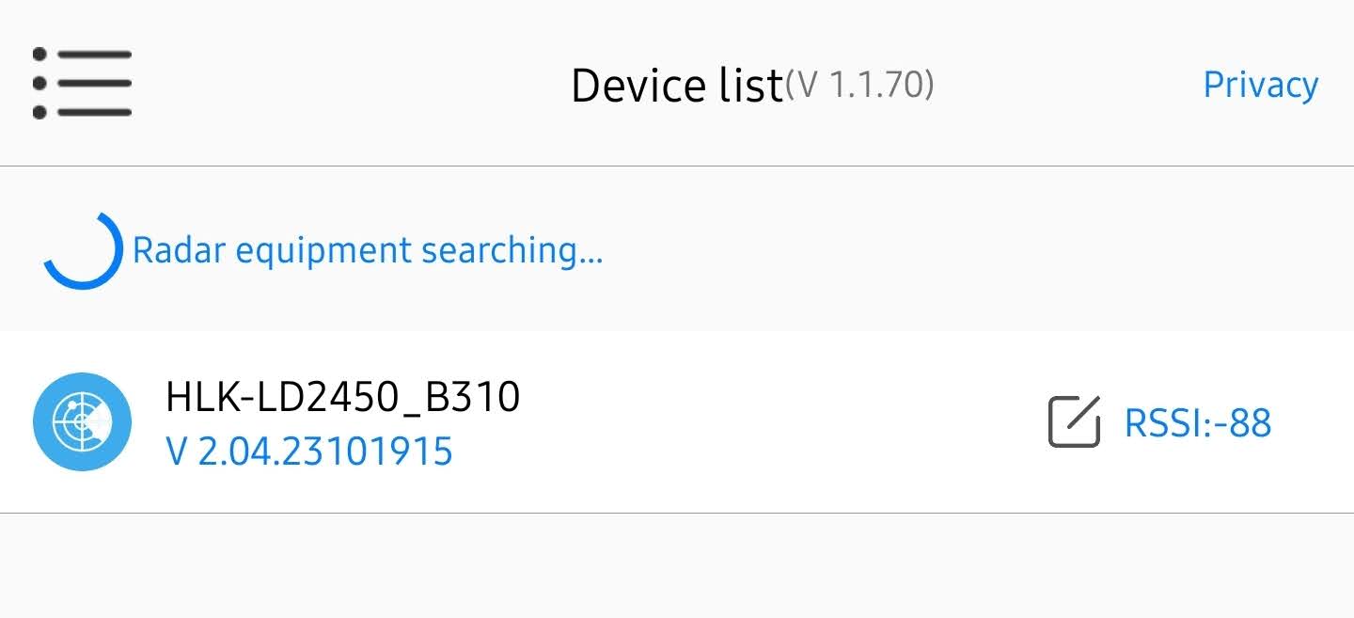Click empty space below the device row
Screen dimensions: 1354x618
coord(677,564)
